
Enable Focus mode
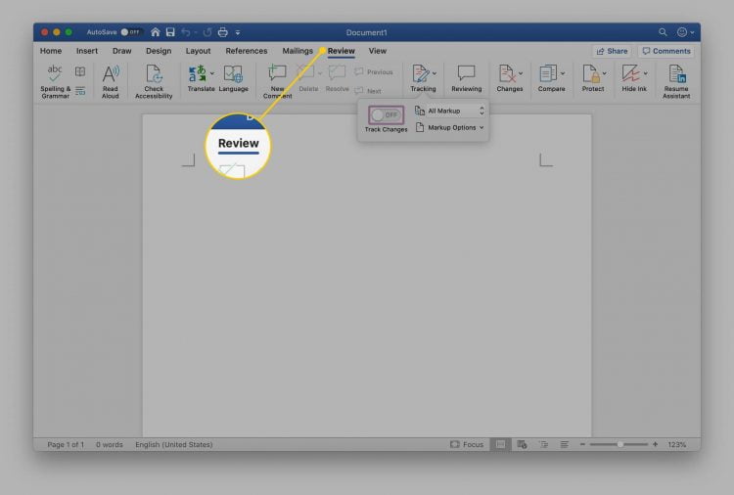[467, 444]
